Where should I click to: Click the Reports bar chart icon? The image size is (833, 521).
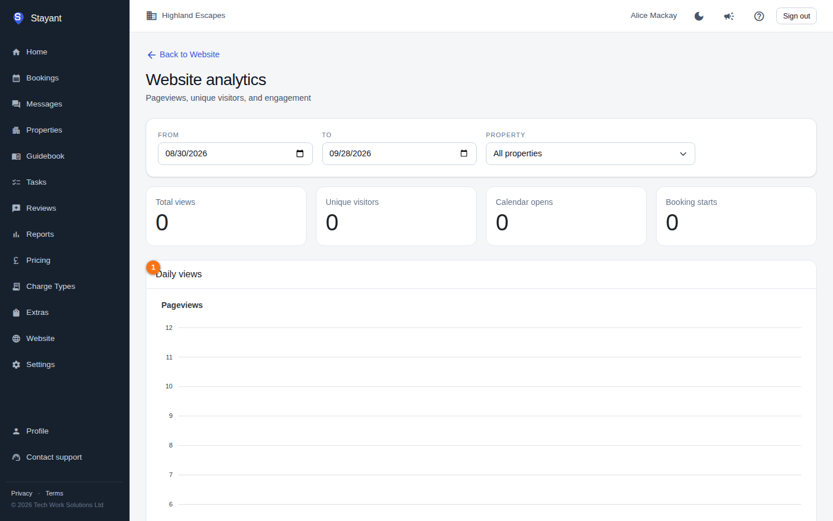coord(16,234)
